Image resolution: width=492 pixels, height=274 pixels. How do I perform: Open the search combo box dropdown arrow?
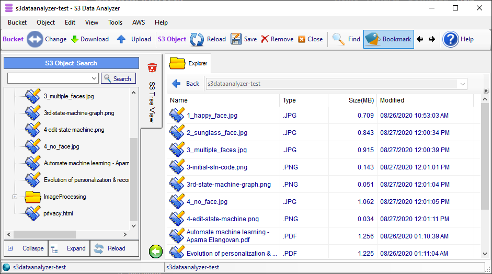94,78
